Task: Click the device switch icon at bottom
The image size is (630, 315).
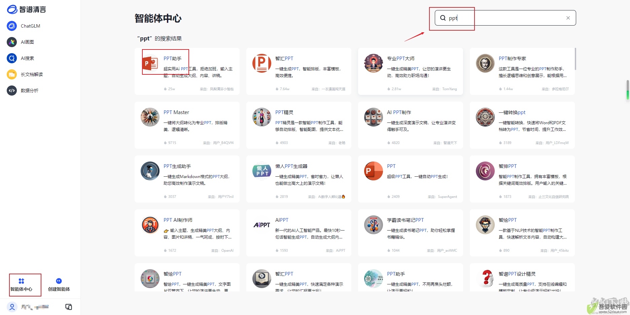Action: (x=69, y=307)
